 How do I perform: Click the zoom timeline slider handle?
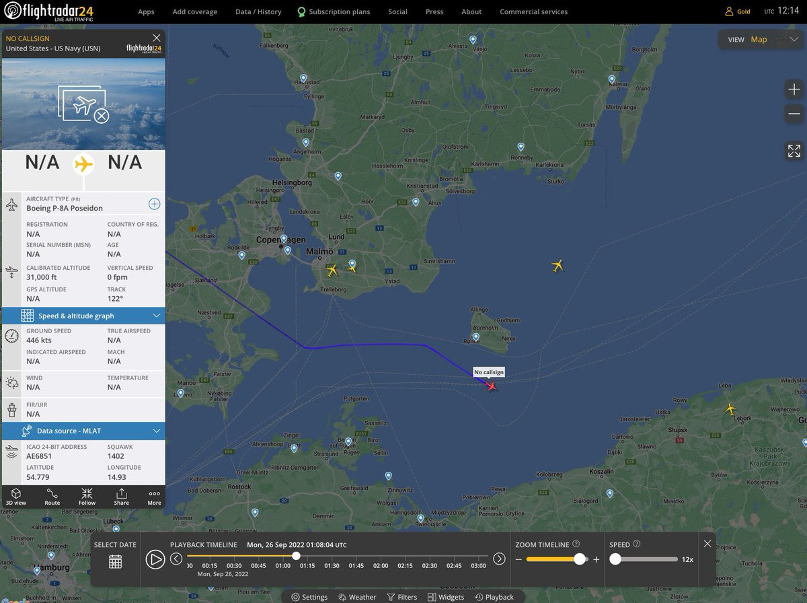point(579,559)
